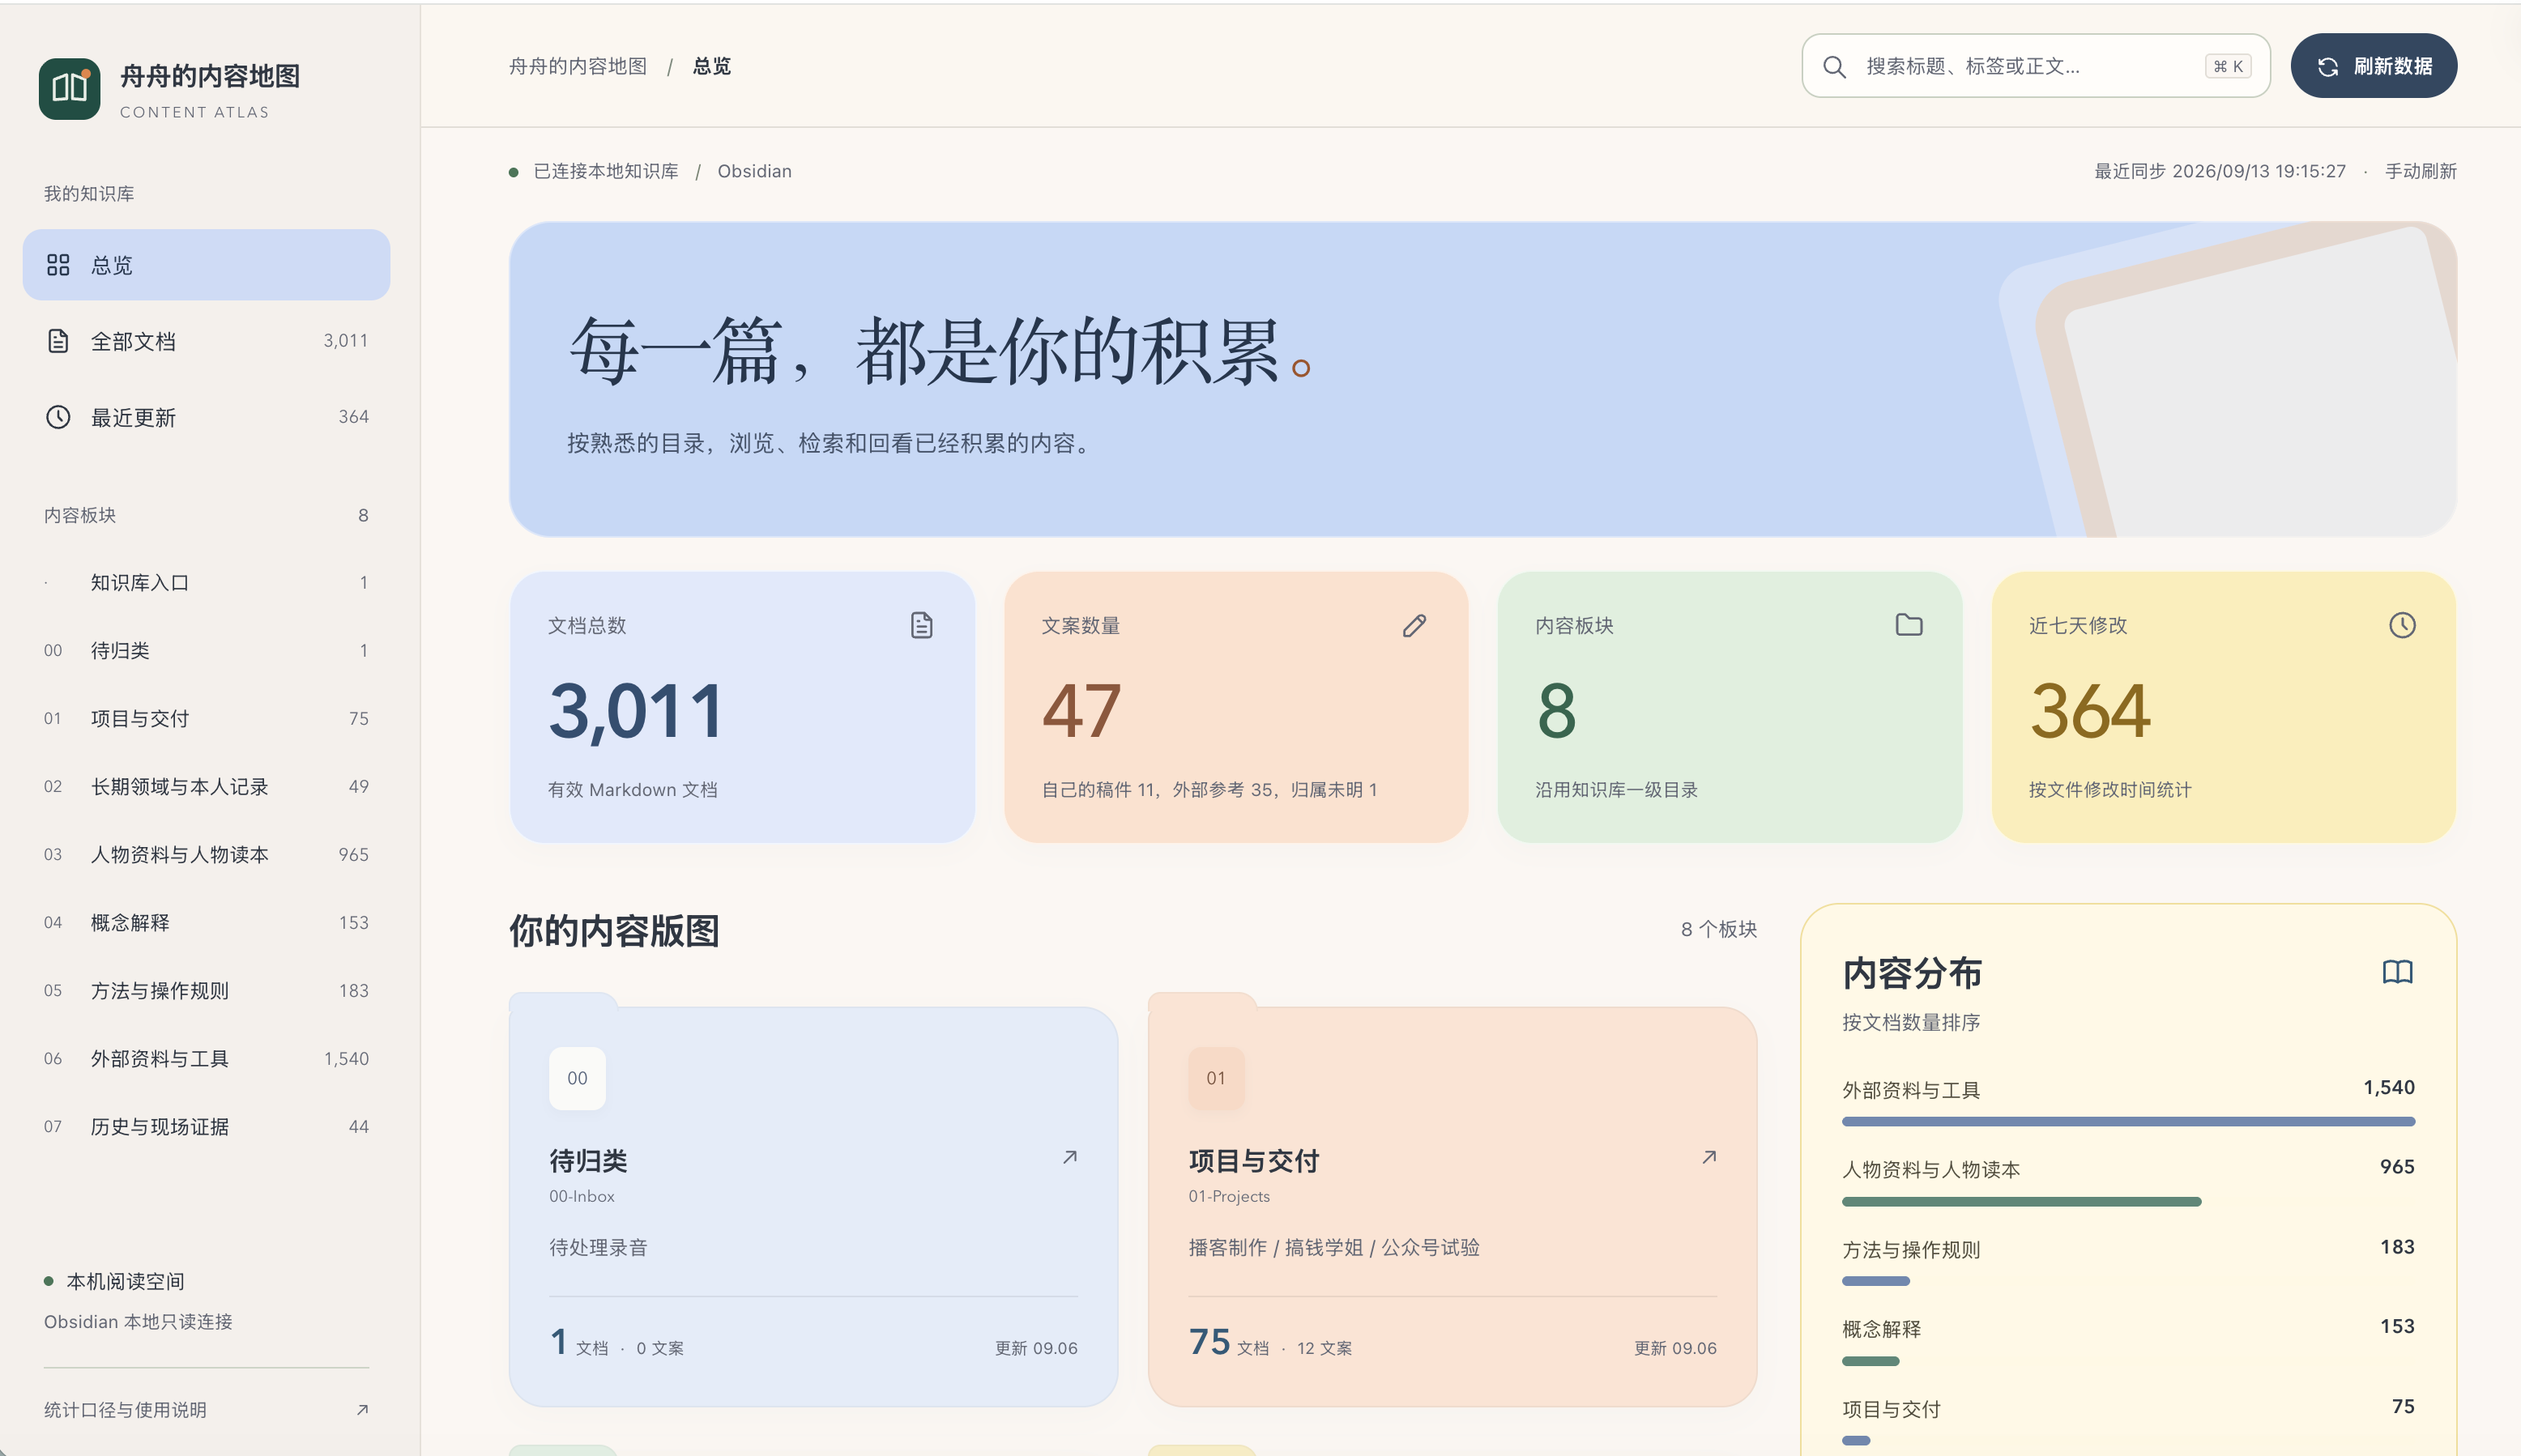Click the folder icon on 内容板块 card
This screenshot has width=2521, height=1456.
pos(1909,625)
